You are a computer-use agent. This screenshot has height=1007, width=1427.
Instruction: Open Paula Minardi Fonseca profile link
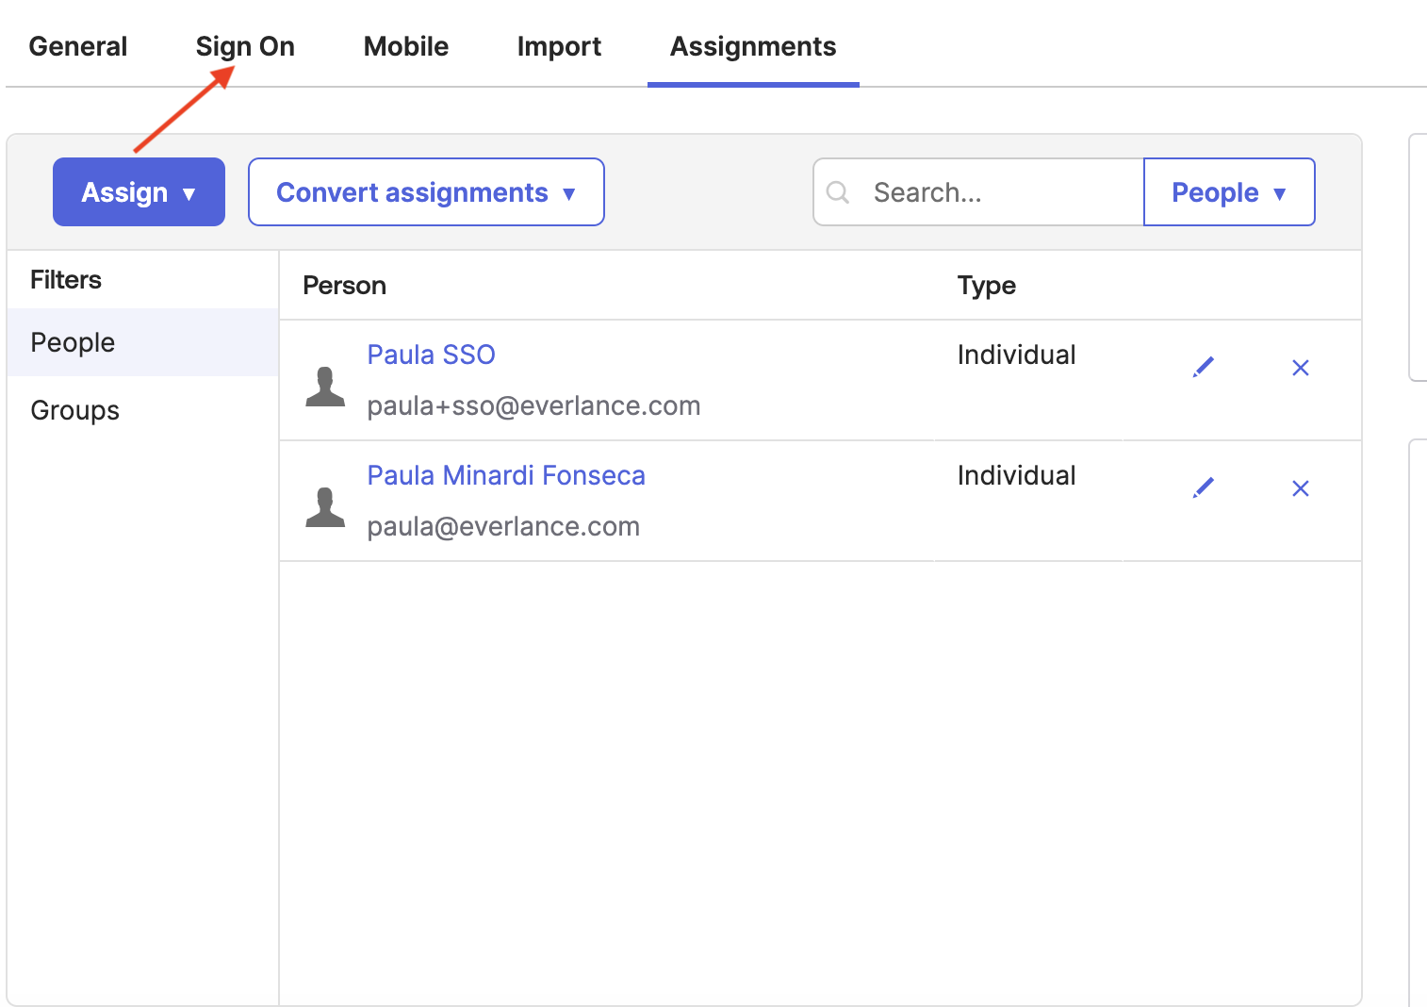pyautogui.click(x=506, y=475)
